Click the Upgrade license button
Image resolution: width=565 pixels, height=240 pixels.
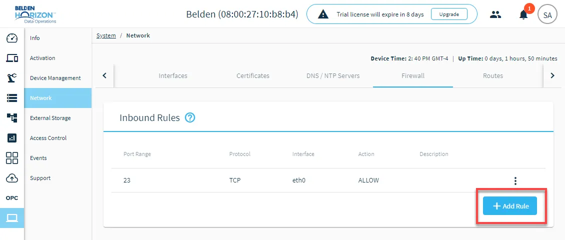point(449,14)
